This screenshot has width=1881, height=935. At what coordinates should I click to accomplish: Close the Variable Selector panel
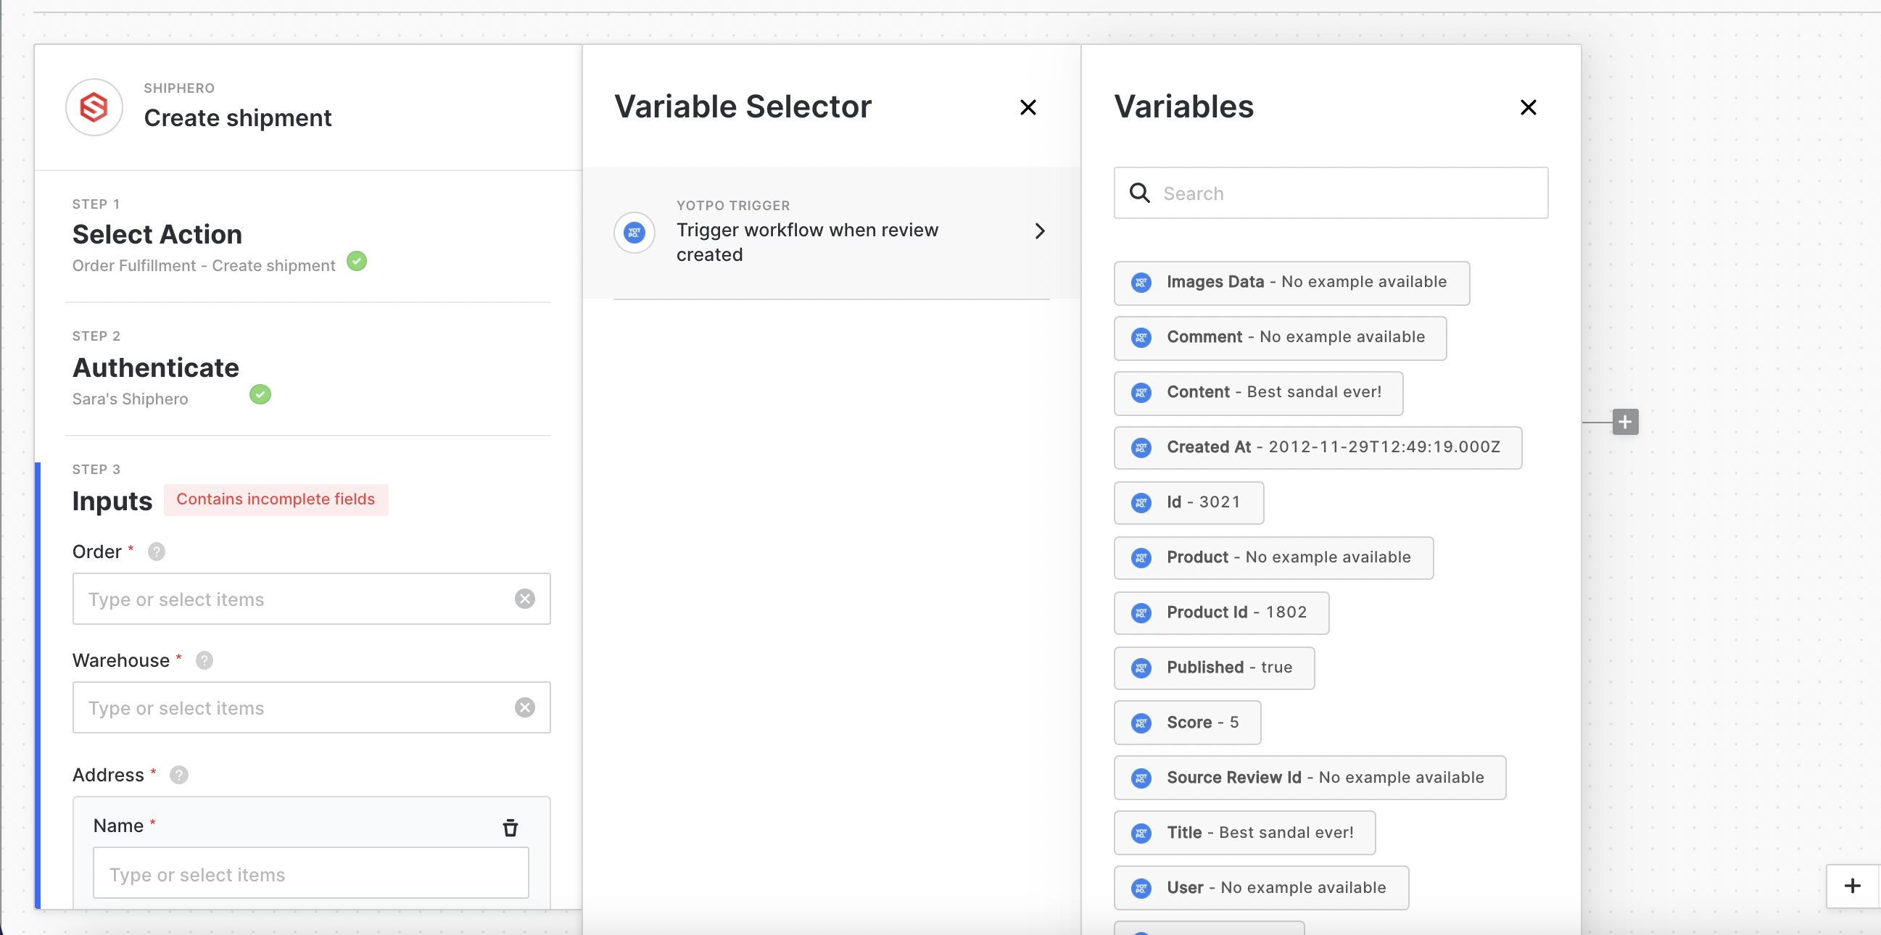tap(1028, 108)
